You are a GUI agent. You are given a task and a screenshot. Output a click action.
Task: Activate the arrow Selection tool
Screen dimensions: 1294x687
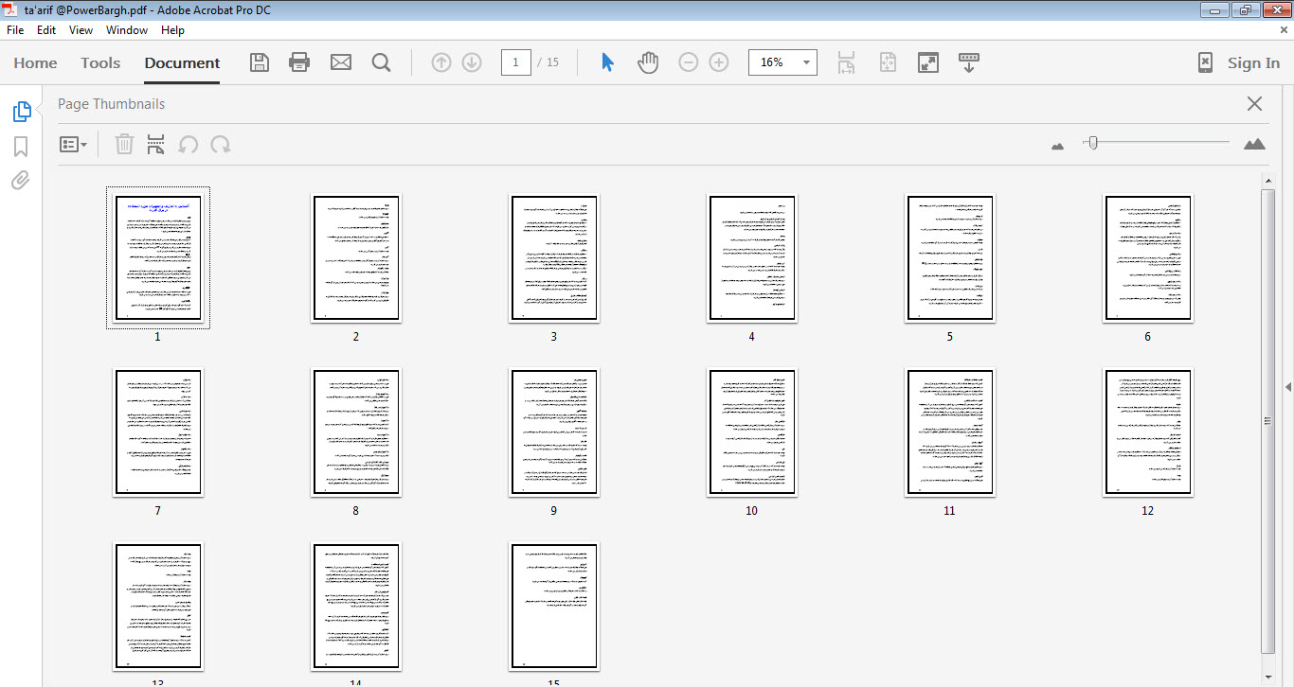608,62
